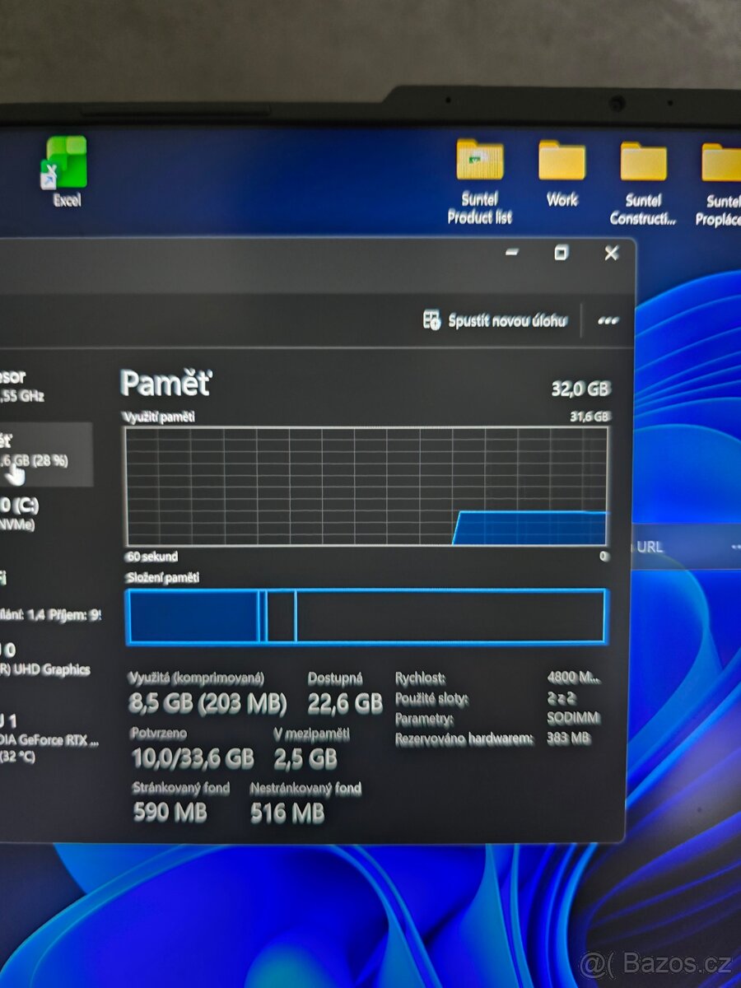Screen dimensions: 741x988
Task: Open the three-dot options menu
Action: tap(608, 320)
